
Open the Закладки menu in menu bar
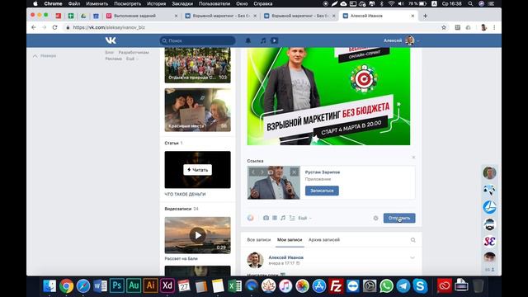(x=182, y=3)
